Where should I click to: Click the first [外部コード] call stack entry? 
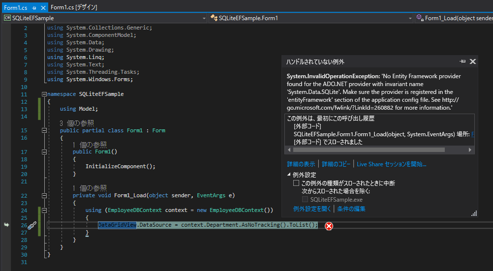(307, 126)
